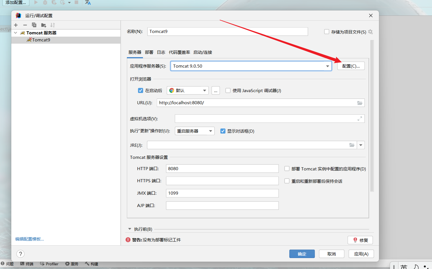Click the profiler run icon in IDE toolbar

pos(63,2)
